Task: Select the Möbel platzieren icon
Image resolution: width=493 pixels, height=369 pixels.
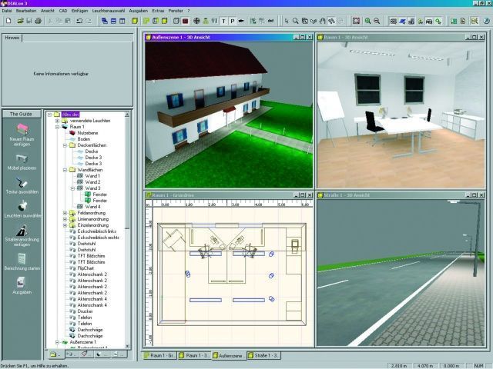Action: tap(22, 158)
